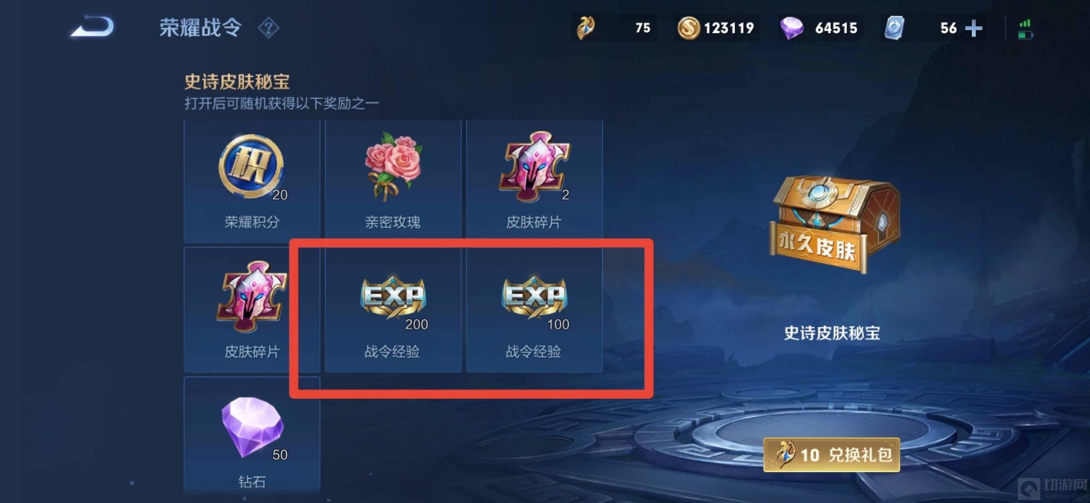Screen dimensions: 1090x503
Task: Select the 战令经验 200 EXP tile
Action: click(393, 310)
